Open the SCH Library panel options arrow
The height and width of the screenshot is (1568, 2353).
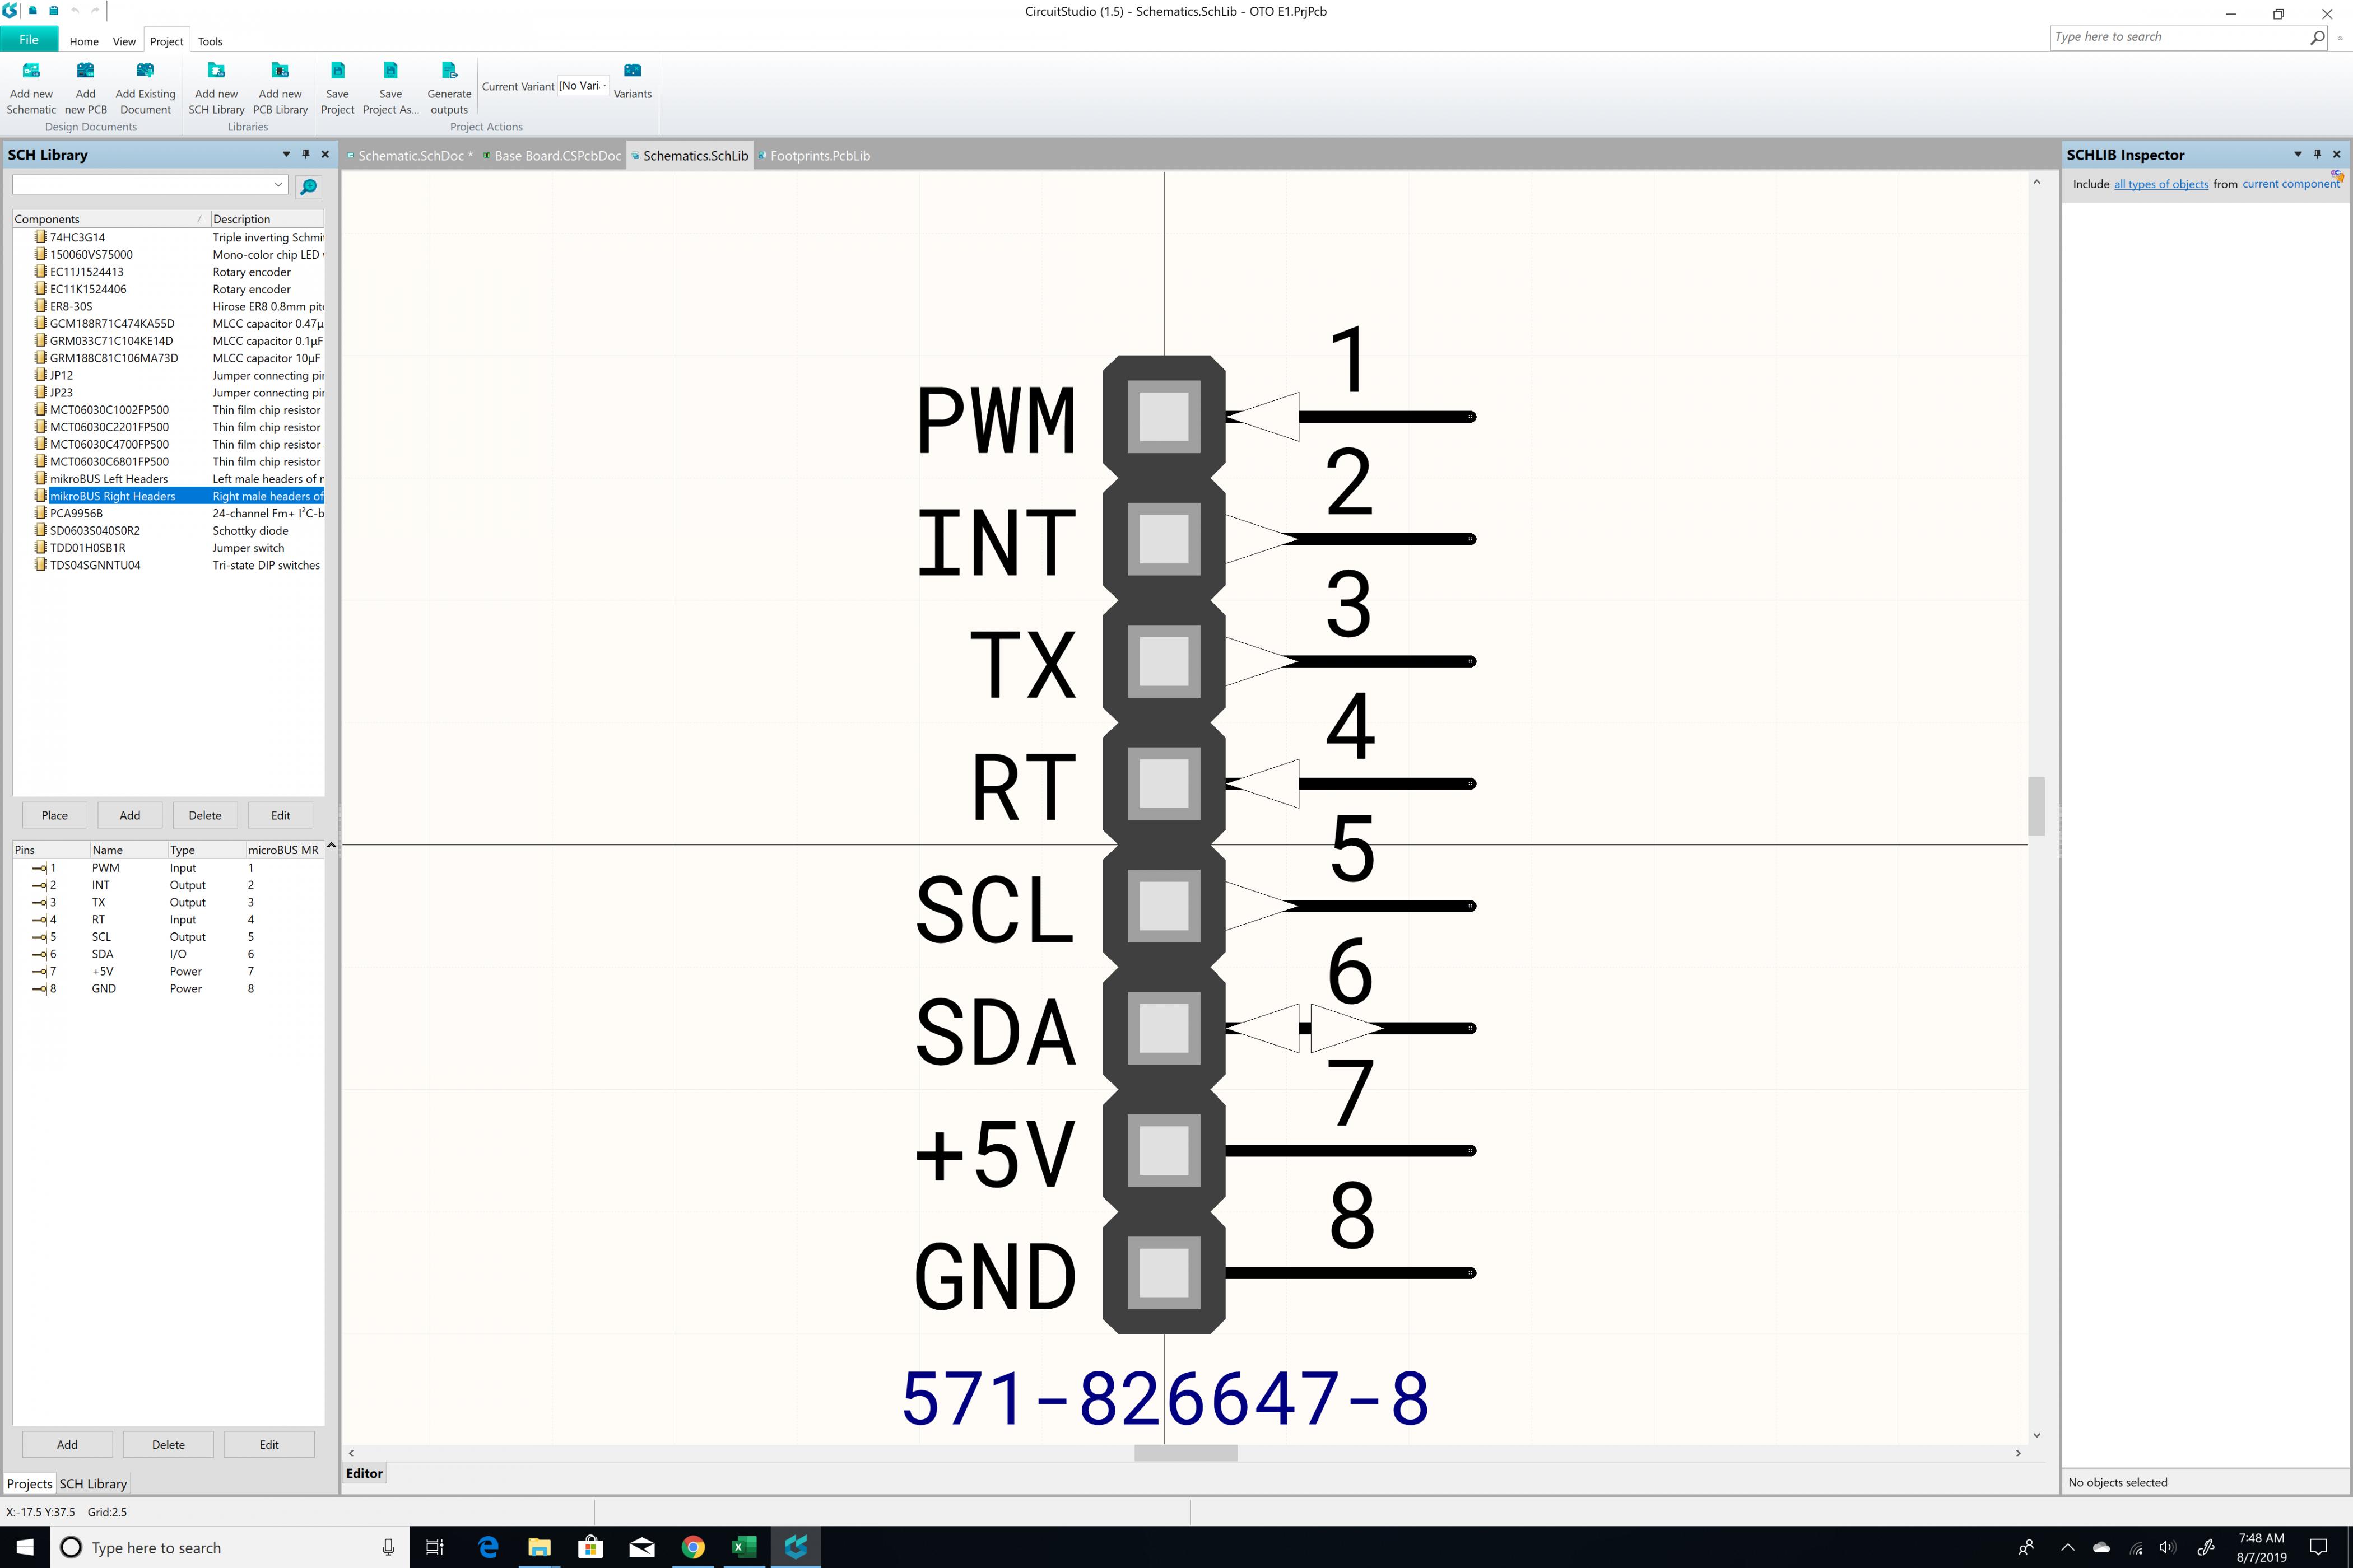(x=286, y=154)
